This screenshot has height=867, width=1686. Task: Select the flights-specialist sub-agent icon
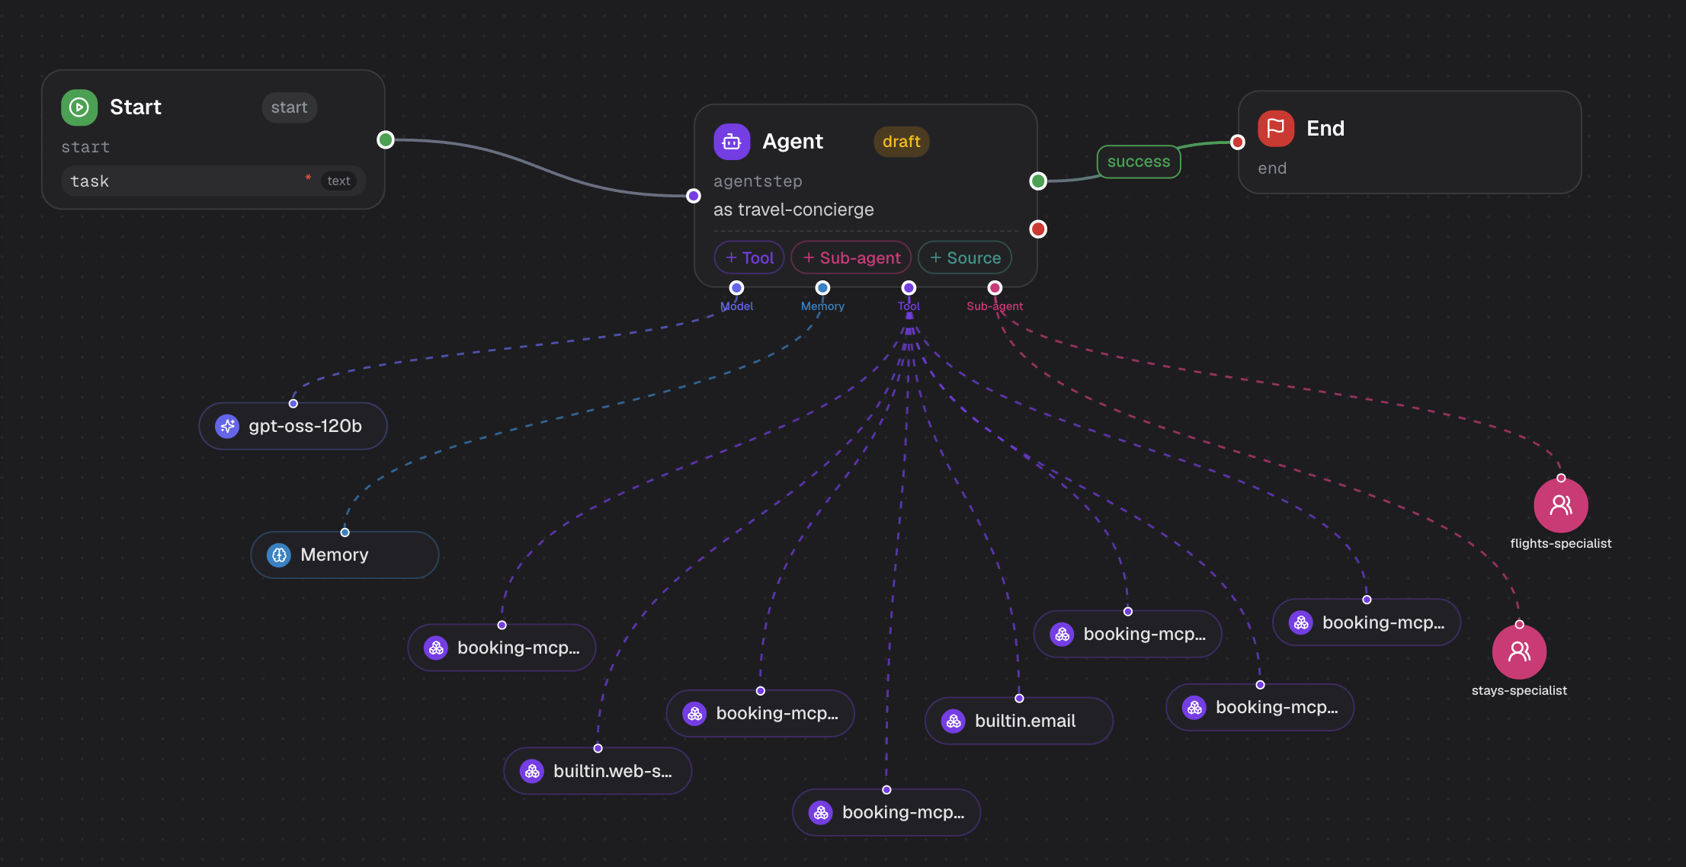[1561, 505]
